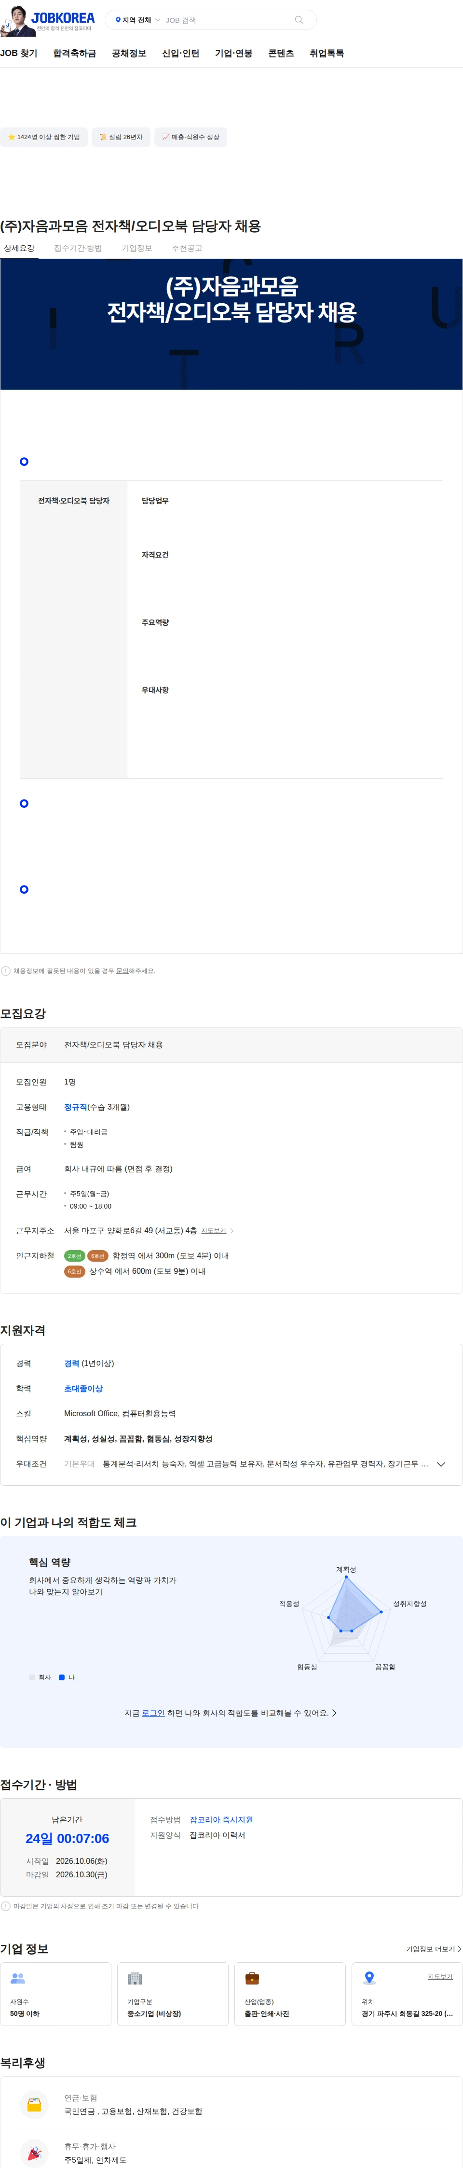Open the 기업·연봉 menu

[x=233, y=53]
